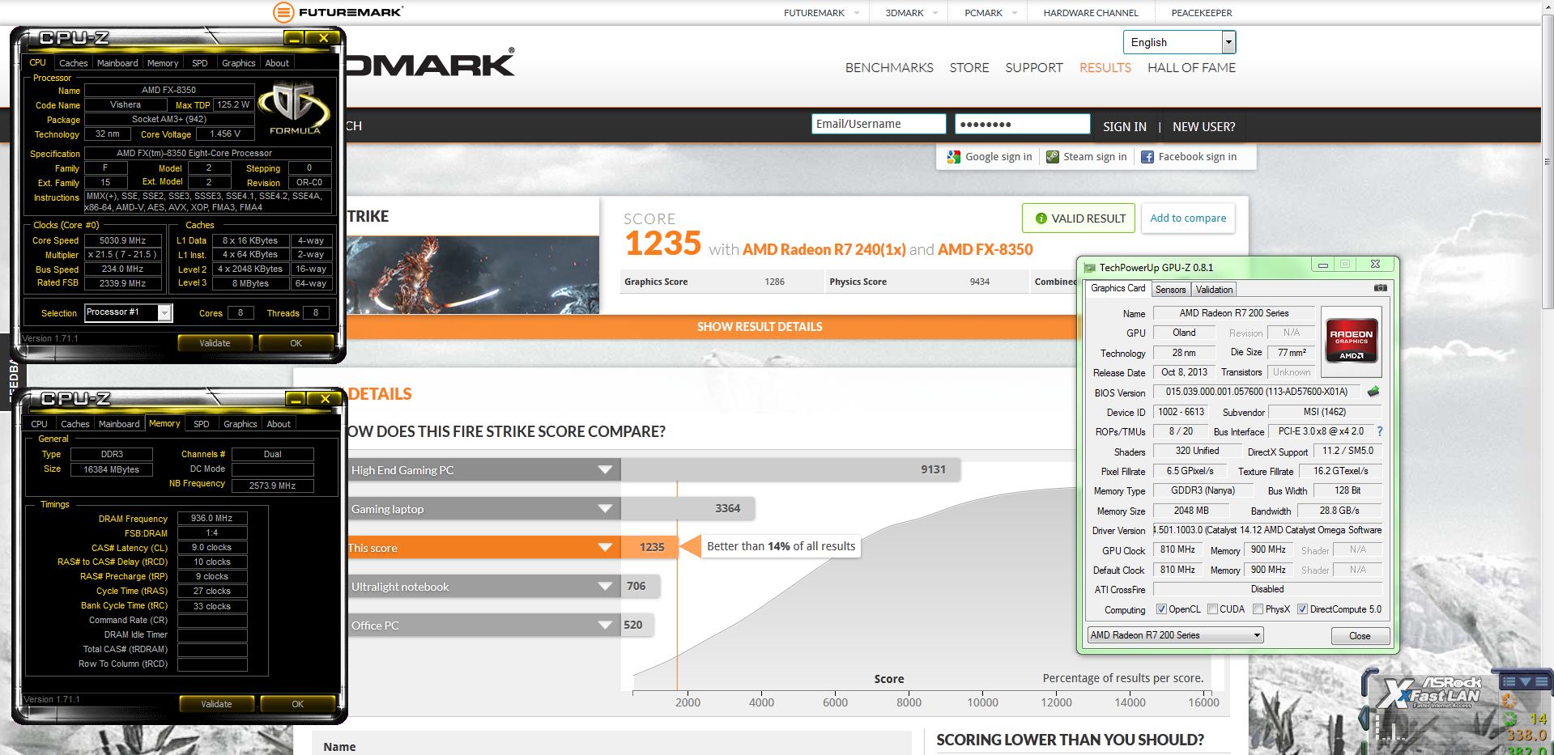
Task: Open the RESULTS menu item
Action: point(1105,68)
